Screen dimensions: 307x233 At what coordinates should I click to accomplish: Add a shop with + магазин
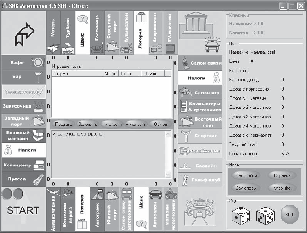click(x=112, y=124)
